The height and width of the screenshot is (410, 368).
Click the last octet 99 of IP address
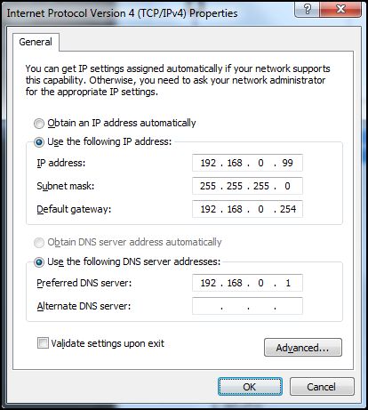click(x=287, y=163)
